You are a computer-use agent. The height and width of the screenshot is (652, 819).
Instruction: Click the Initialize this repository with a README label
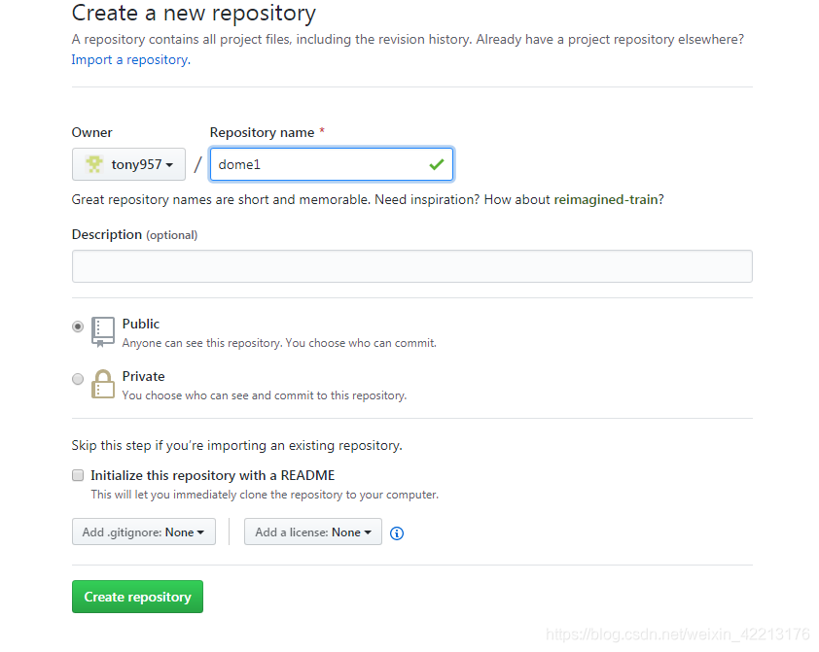click(213, 476)
